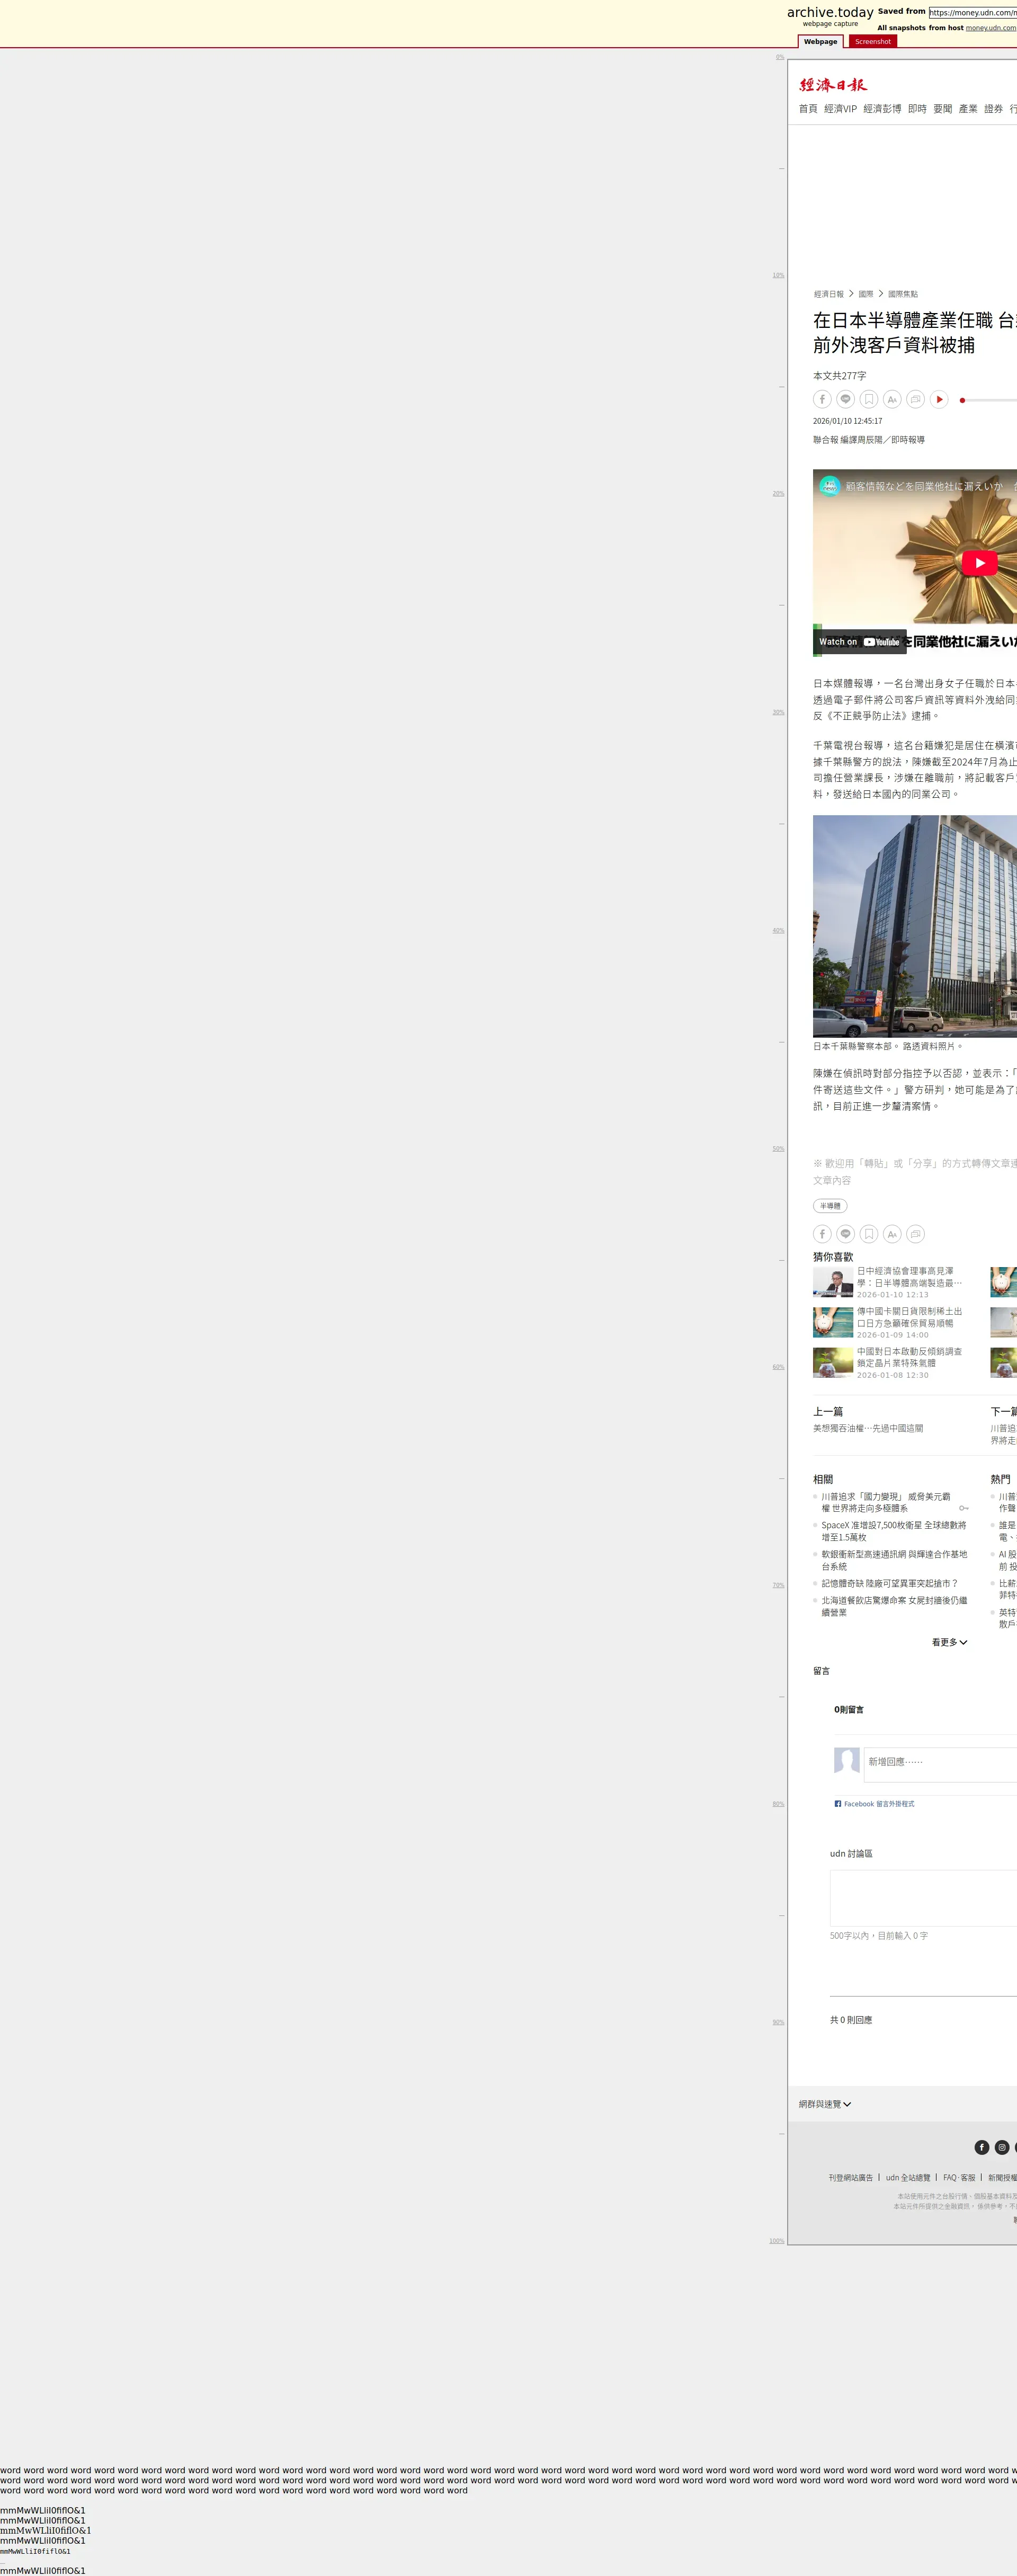Screen dimensions: 1017x2576
Task: Open font size option in top icon row
Action: (892, 399)
